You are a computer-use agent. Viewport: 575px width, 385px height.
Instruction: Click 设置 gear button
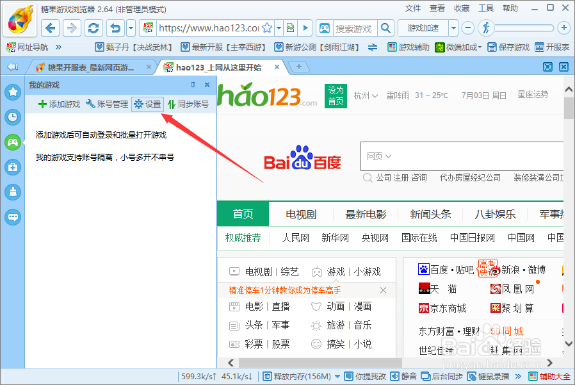(x=147, y=104)
